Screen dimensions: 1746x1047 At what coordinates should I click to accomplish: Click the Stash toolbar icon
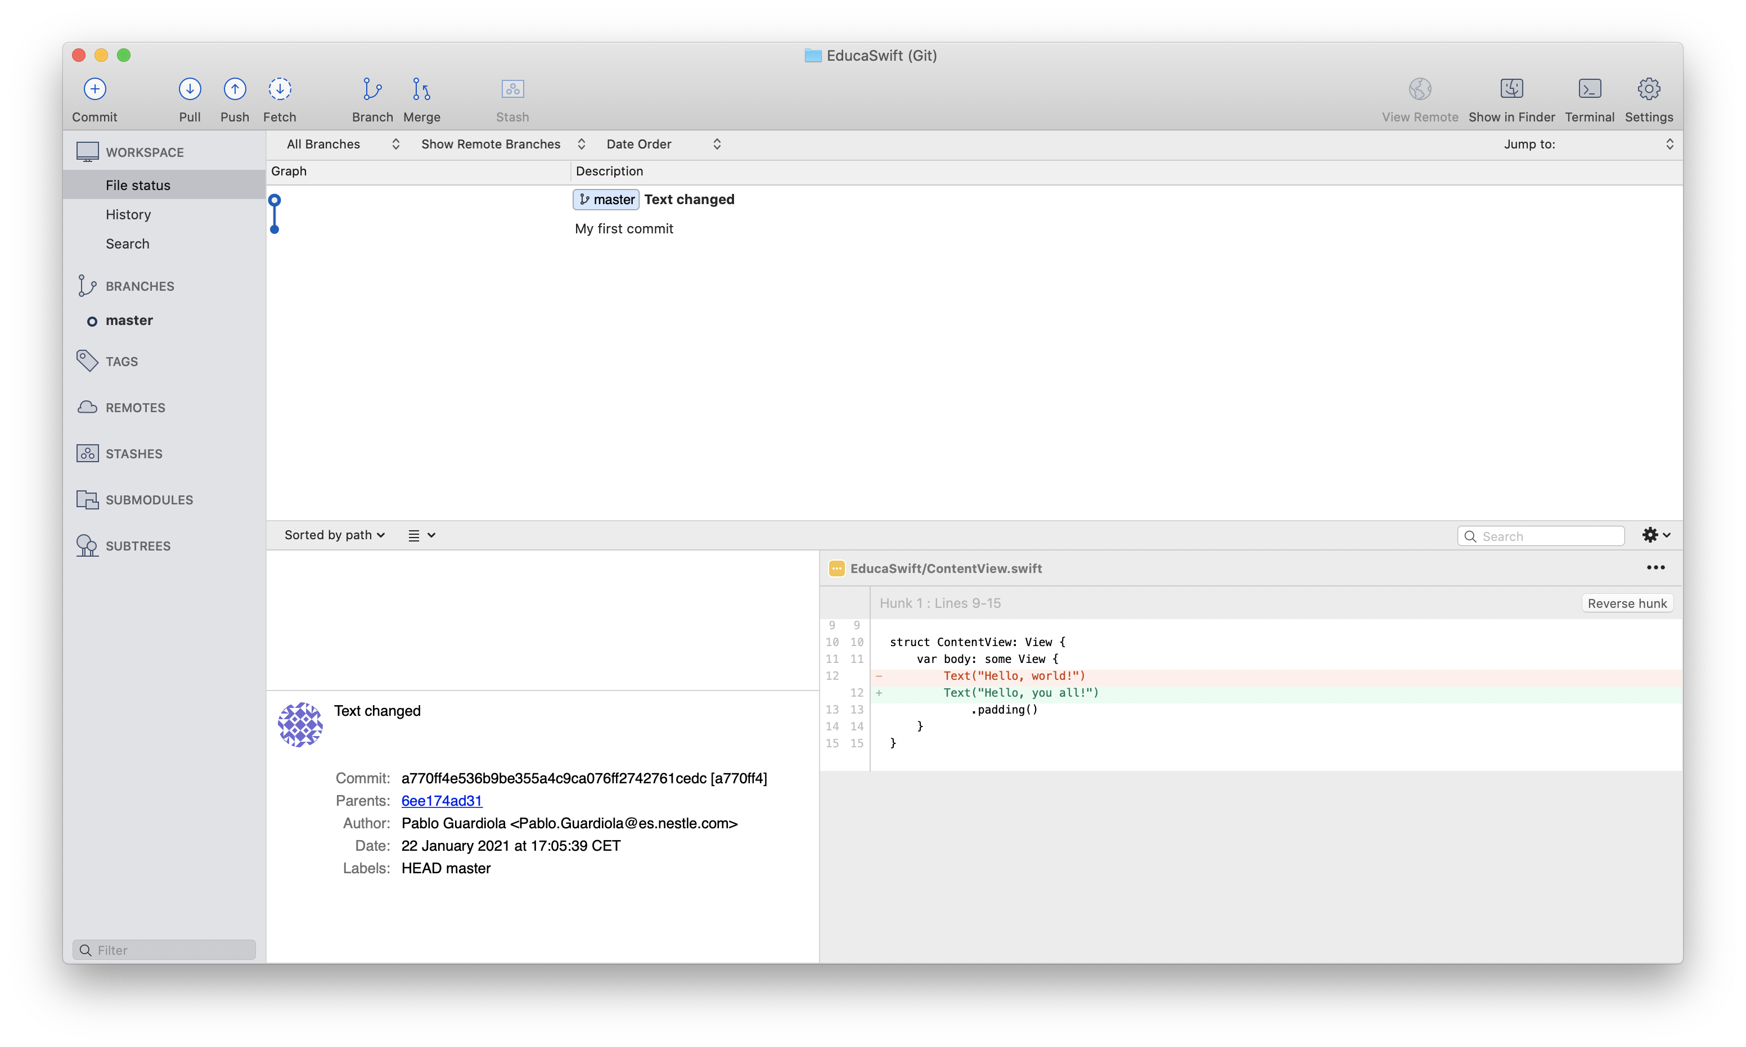tap(512, 89)
